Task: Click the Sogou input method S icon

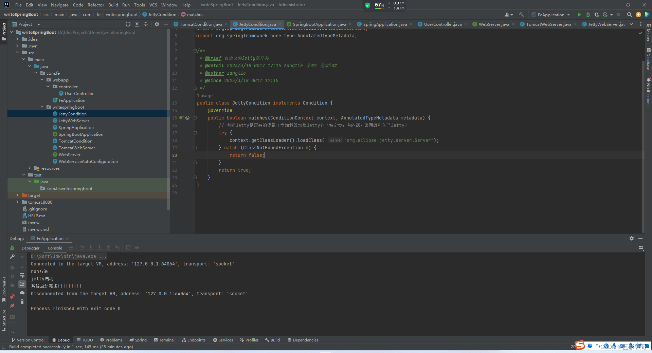Action: tap(580, 346)
